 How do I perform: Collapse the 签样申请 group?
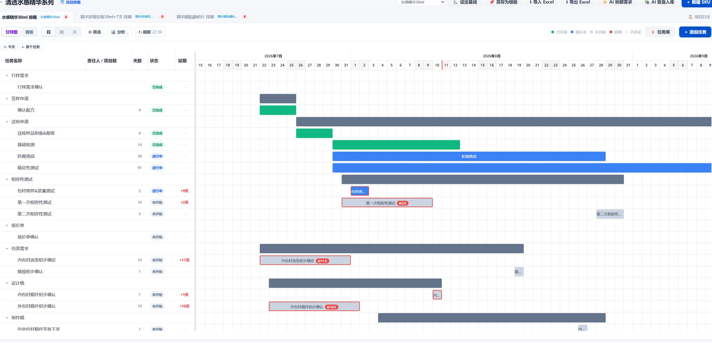coord(7,98)
